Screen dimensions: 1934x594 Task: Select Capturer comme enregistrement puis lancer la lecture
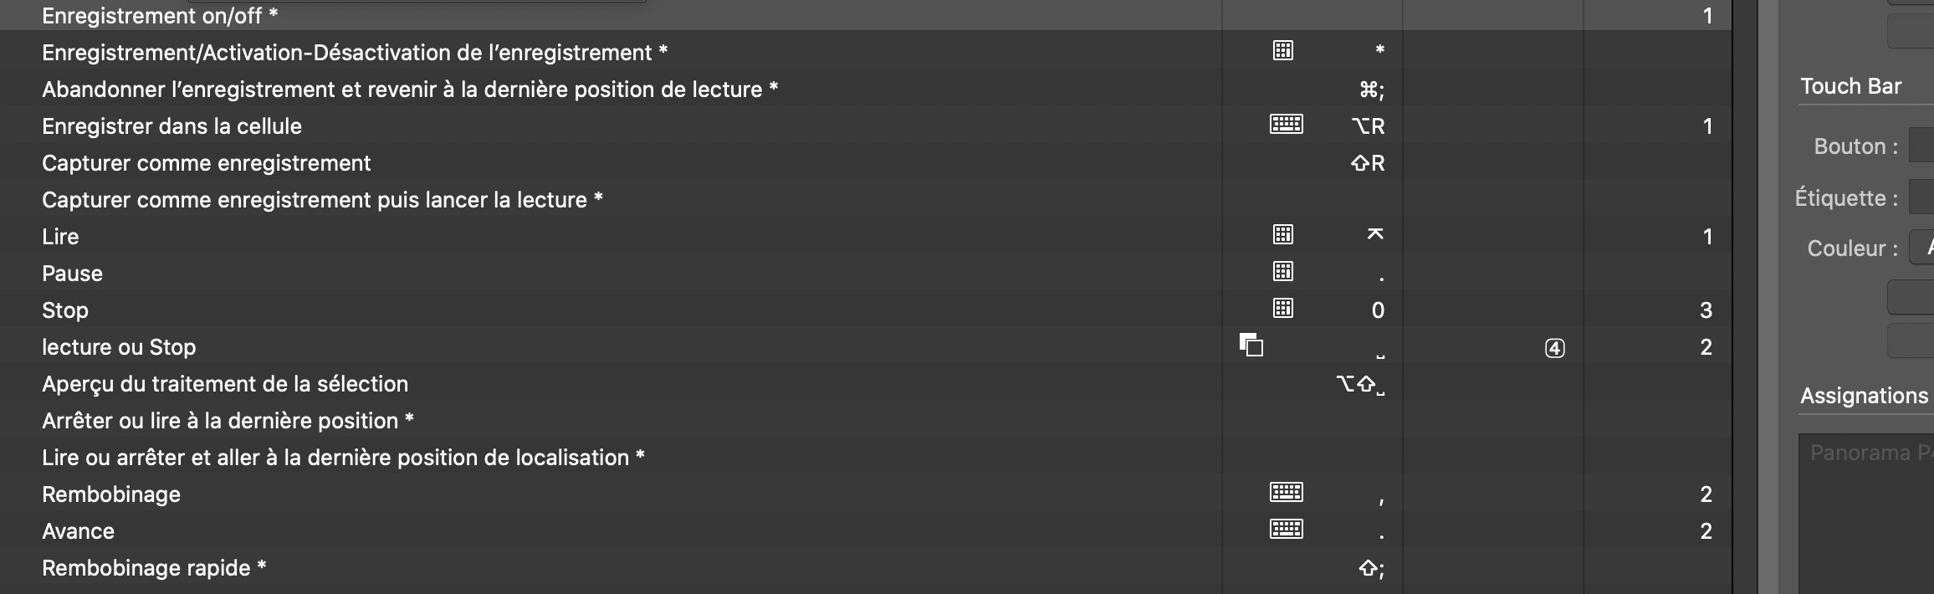click(322, 200)
